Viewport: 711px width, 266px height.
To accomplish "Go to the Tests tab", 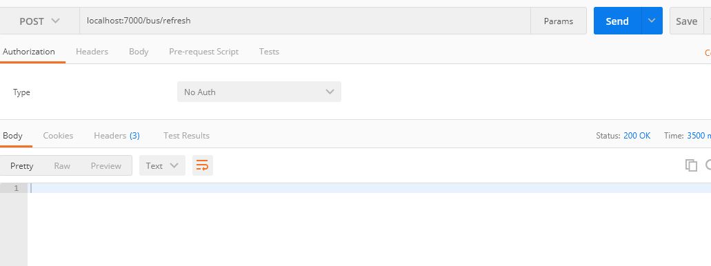I will [x=269, y=52].
